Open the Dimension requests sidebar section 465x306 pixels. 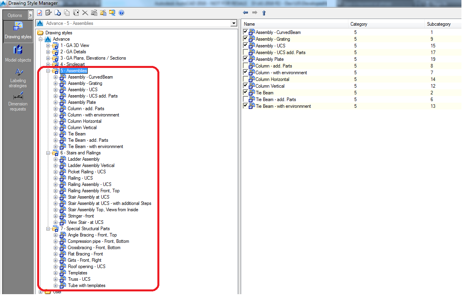point(18,101)
